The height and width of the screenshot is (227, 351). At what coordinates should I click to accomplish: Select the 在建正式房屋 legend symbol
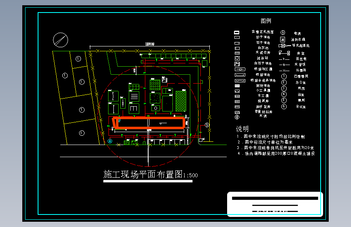pos(237,32)
